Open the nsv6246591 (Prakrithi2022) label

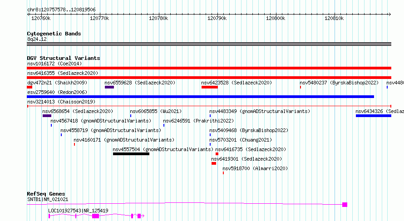(x=198, y=121)
